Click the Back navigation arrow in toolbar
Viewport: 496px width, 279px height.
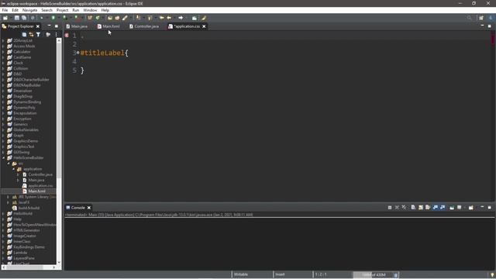tap(169, 18)
